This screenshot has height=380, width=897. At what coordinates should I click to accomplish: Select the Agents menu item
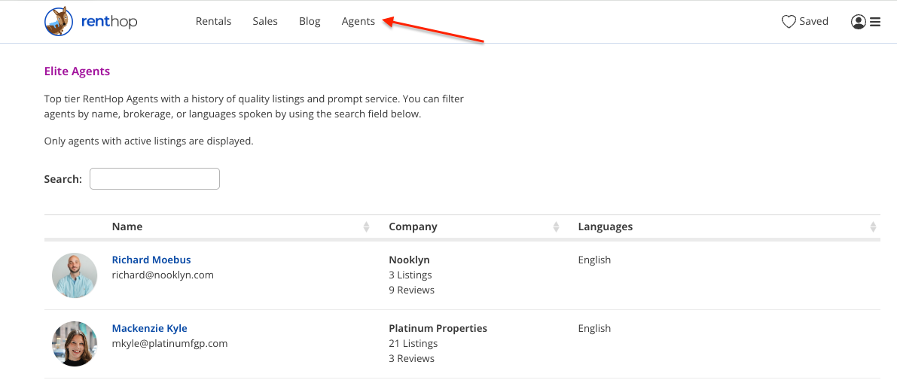(x=358, y=21)
